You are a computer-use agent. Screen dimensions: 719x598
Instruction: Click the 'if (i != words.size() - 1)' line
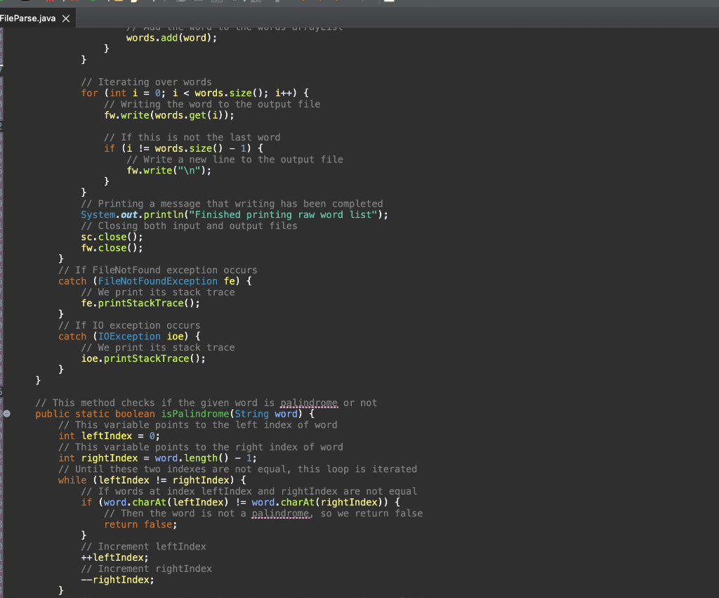point(183,148)
